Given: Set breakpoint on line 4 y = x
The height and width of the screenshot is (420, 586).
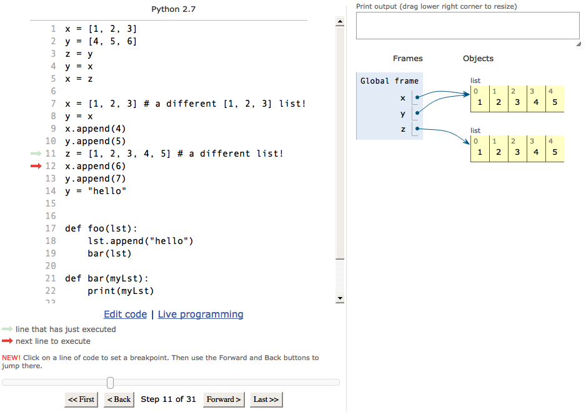Looking at the screenshot, I should (x=79, y=66).
